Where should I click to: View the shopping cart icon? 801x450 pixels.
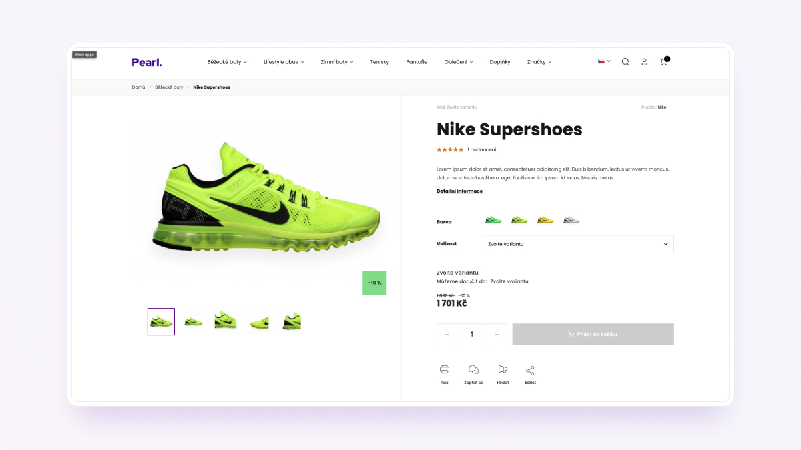tap(664, 61)
